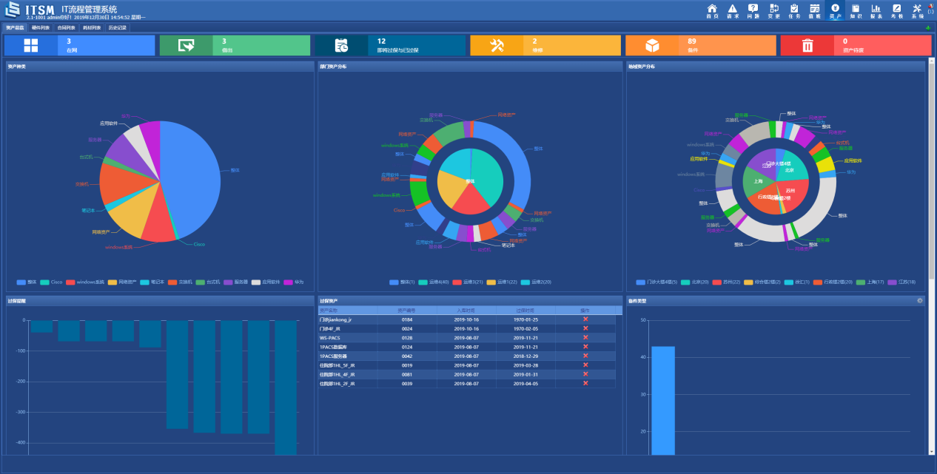This screenshot has width=937, height=474.
Task: Select expiry date 2018-12-29 cell
Action: coord(525,356)
